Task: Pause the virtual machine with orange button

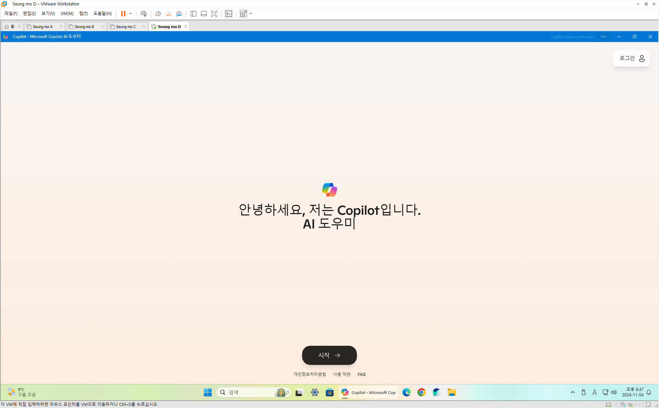Action: tap(123, 14)
